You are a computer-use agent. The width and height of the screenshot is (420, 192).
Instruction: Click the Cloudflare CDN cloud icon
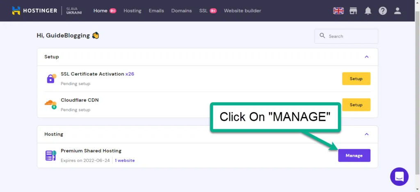point(50,104)
